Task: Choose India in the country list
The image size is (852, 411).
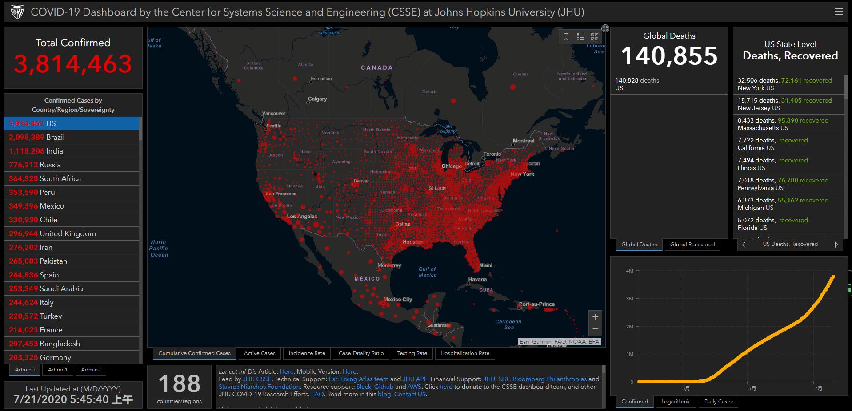Action: [72, 151]
